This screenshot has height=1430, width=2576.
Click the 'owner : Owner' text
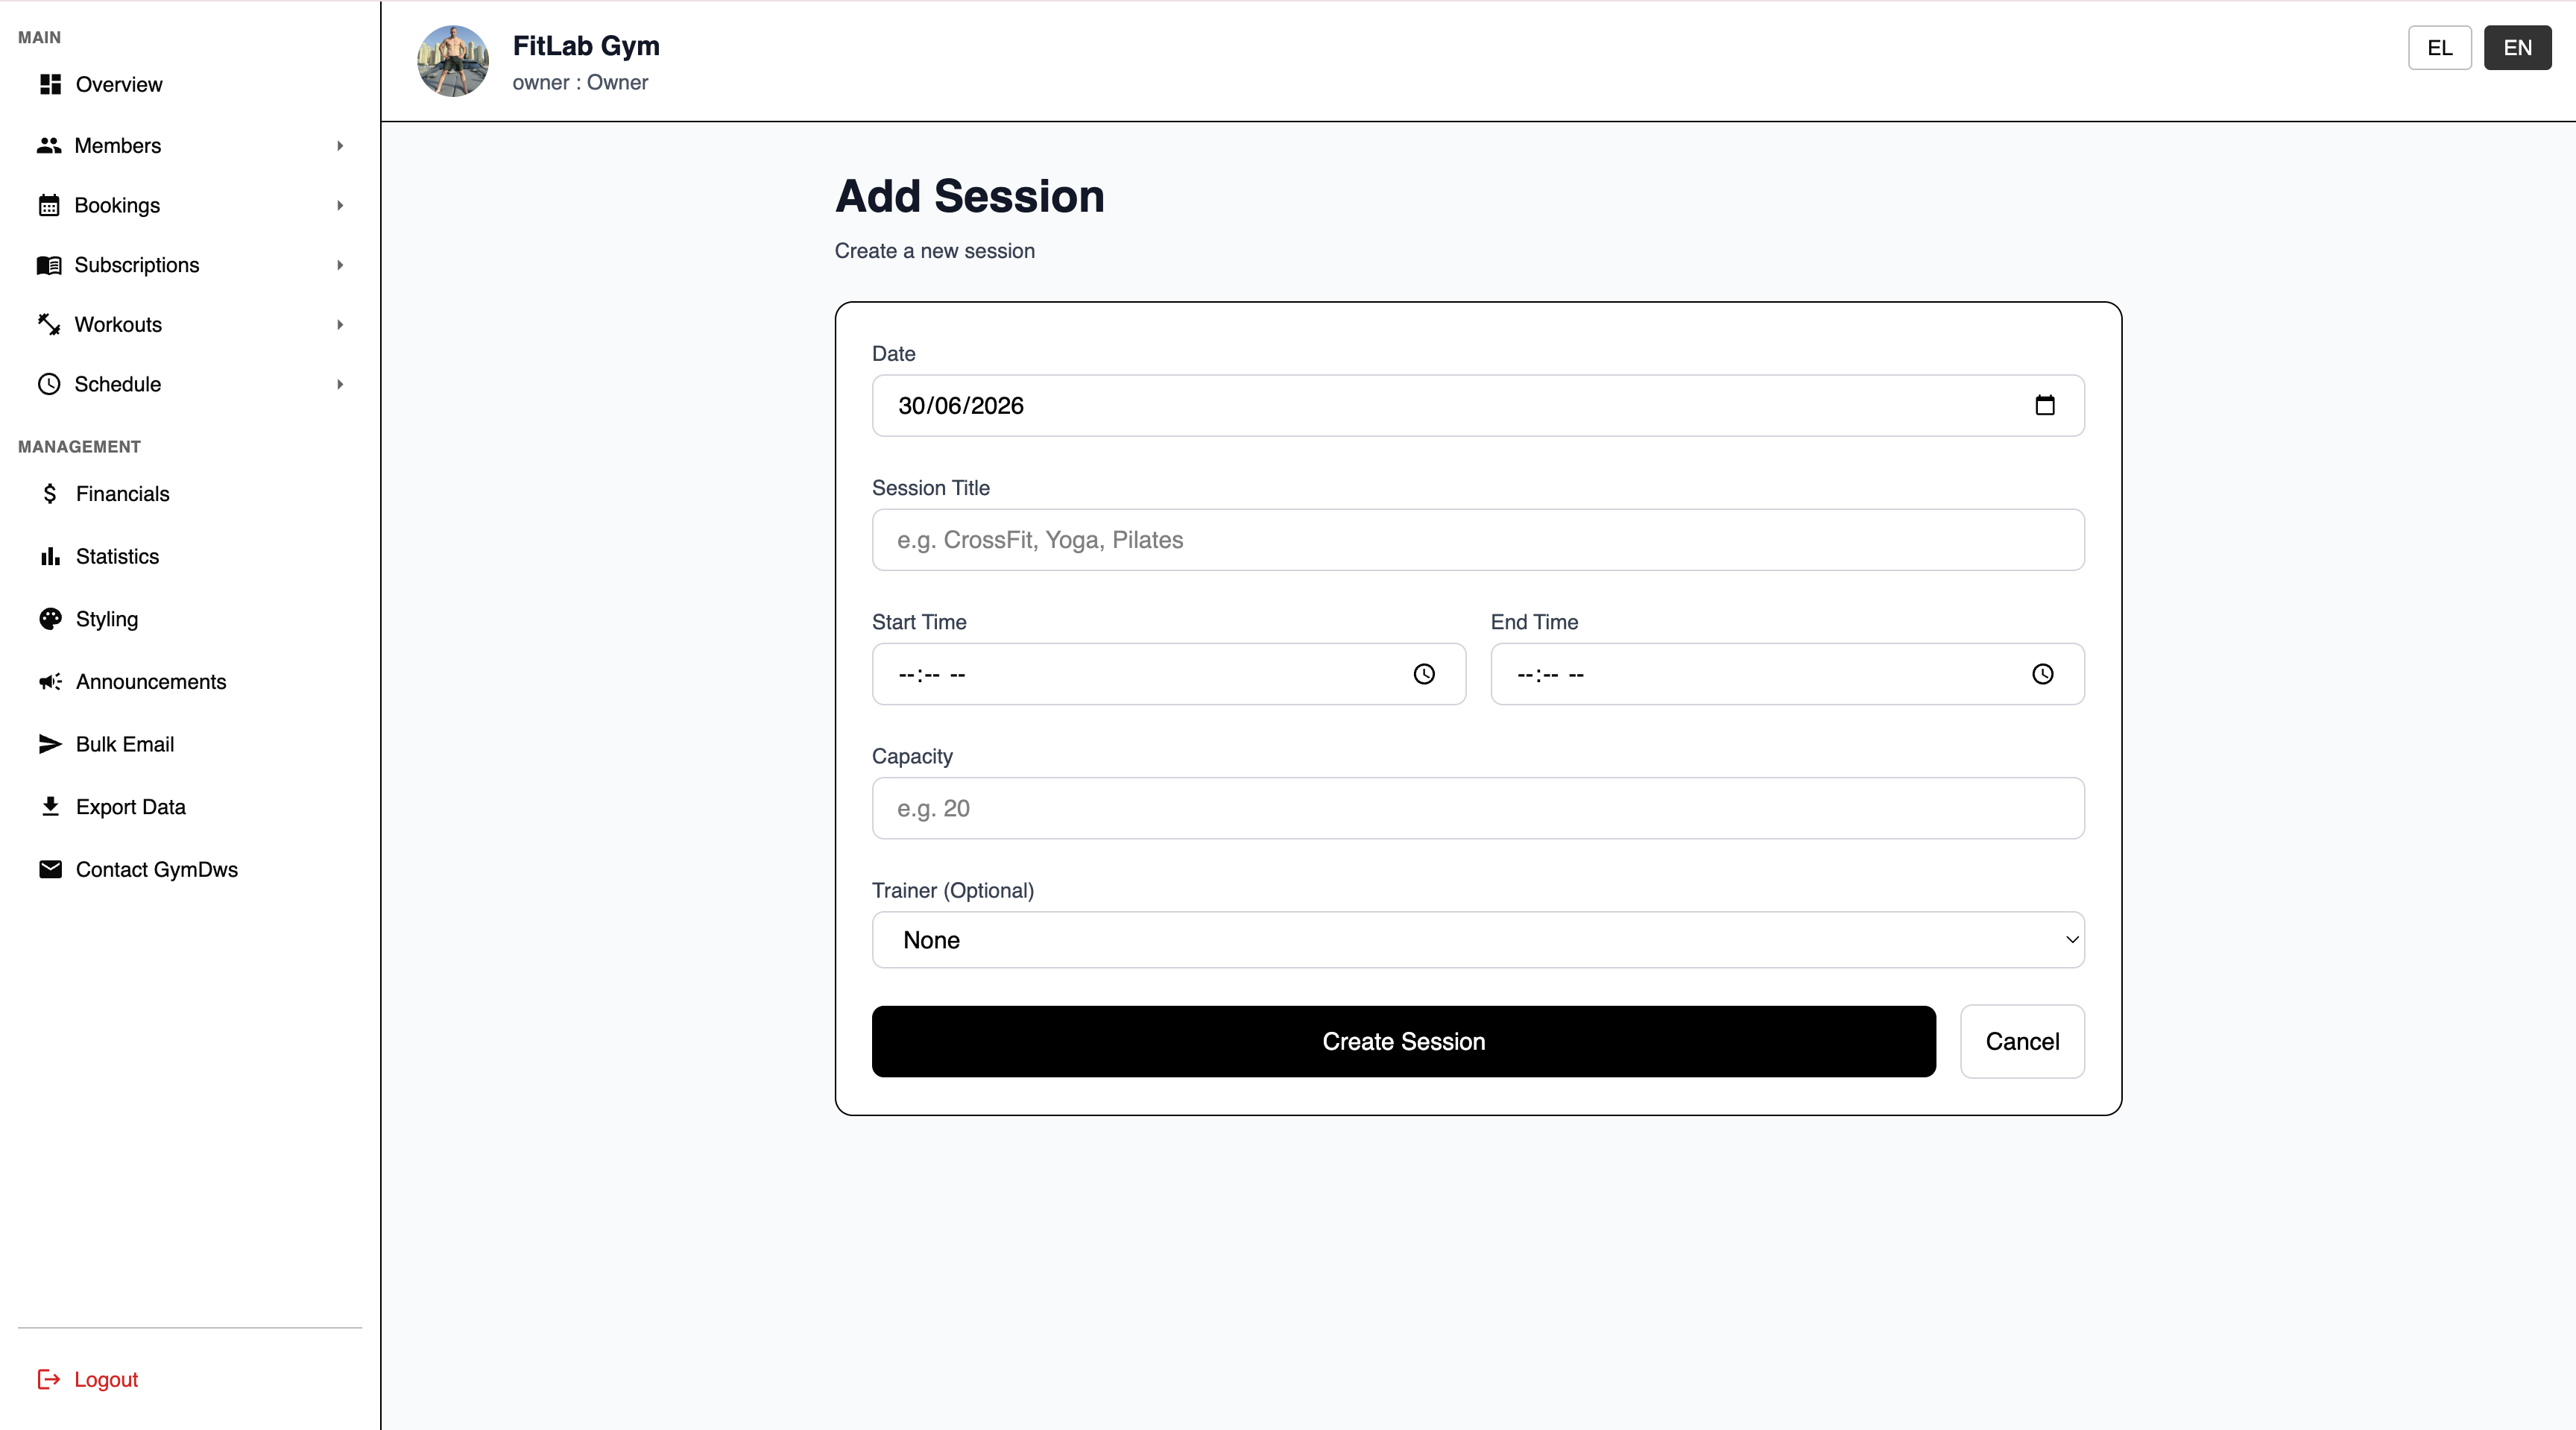pos(580,83)
